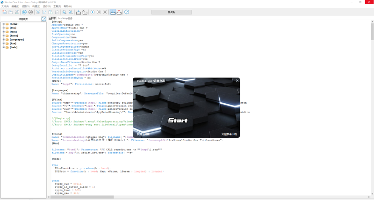This screenshot has height=200, width=374.
Task: Click the New script toolbar icon
Action: pos(5,12)
